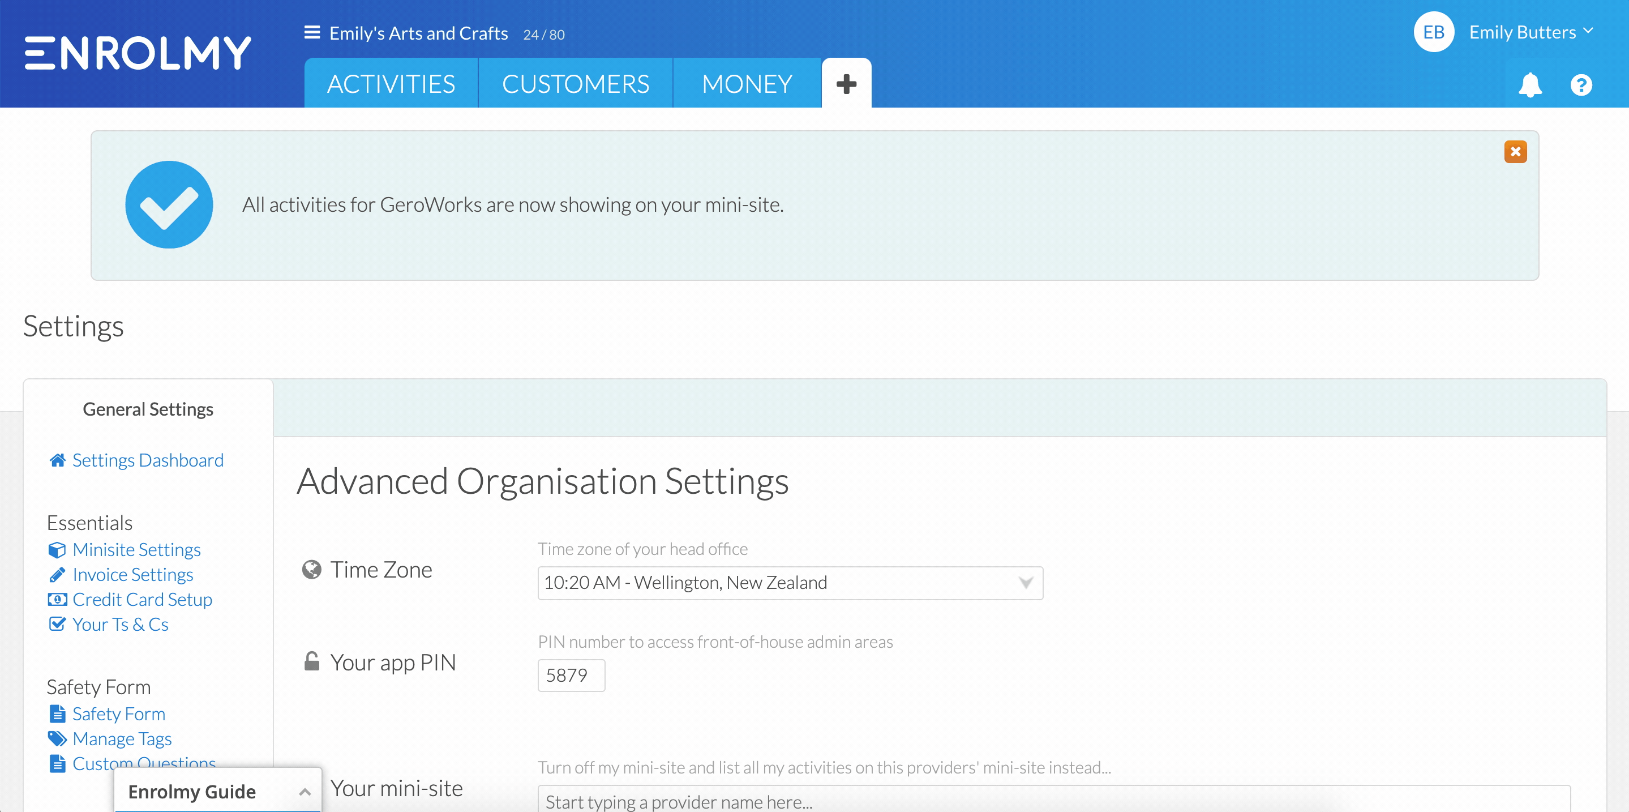
Task: Open Custom Questions
Action: point(144,763)
